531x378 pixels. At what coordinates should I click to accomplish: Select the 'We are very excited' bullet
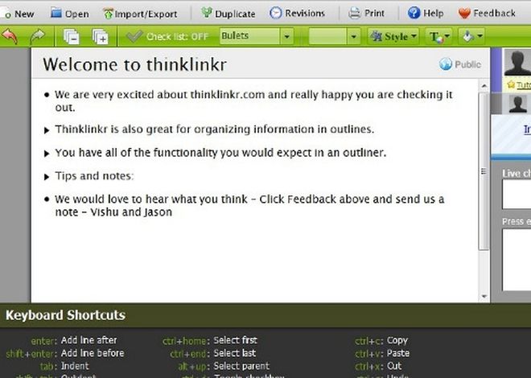pyautogui.click(x=47, y=95)
